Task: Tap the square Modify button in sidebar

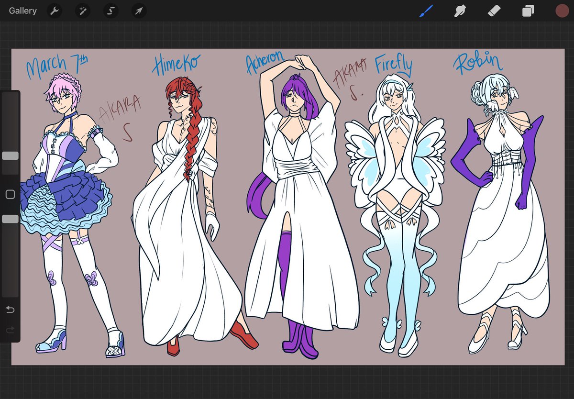Action: coord(10,194)
